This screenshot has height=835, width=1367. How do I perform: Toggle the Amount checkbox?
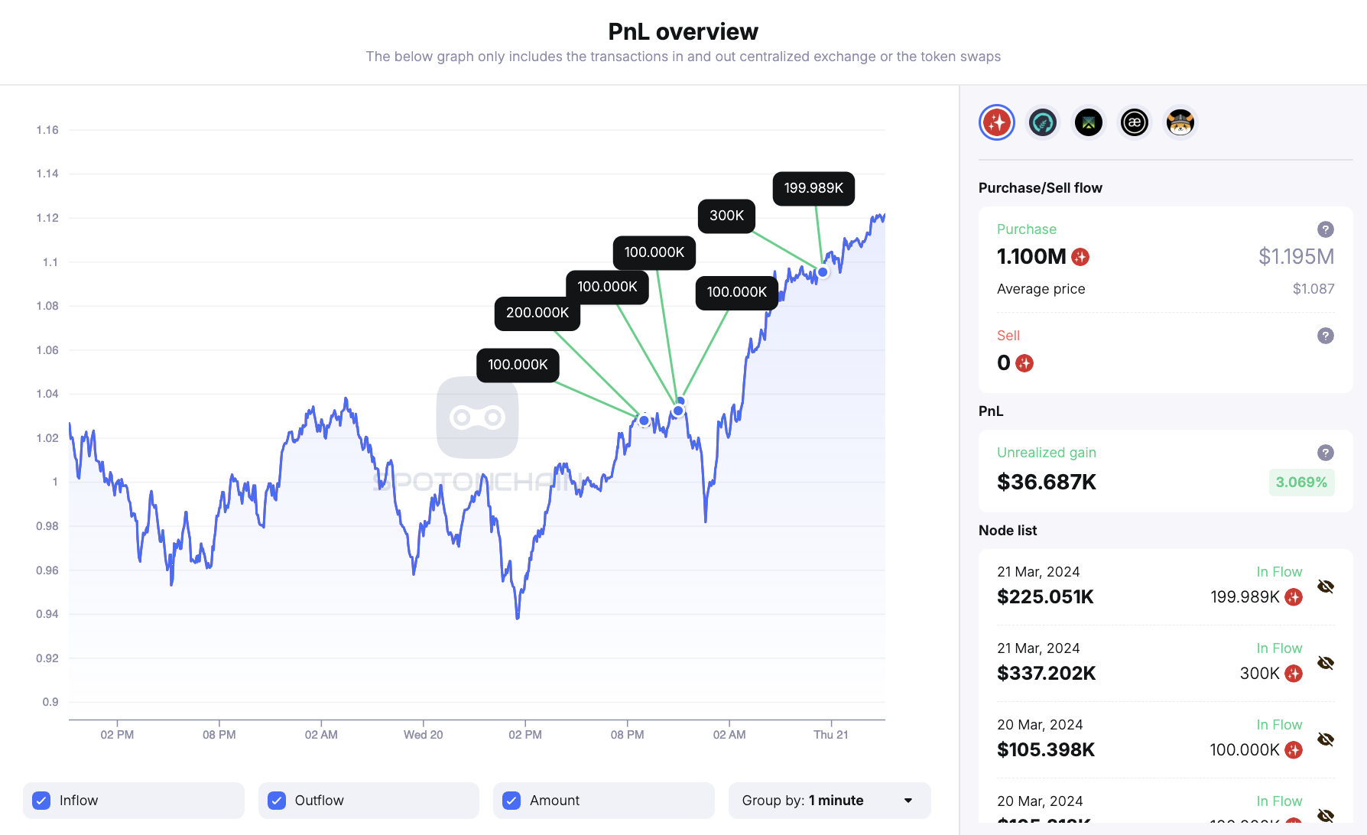[511, 801]
